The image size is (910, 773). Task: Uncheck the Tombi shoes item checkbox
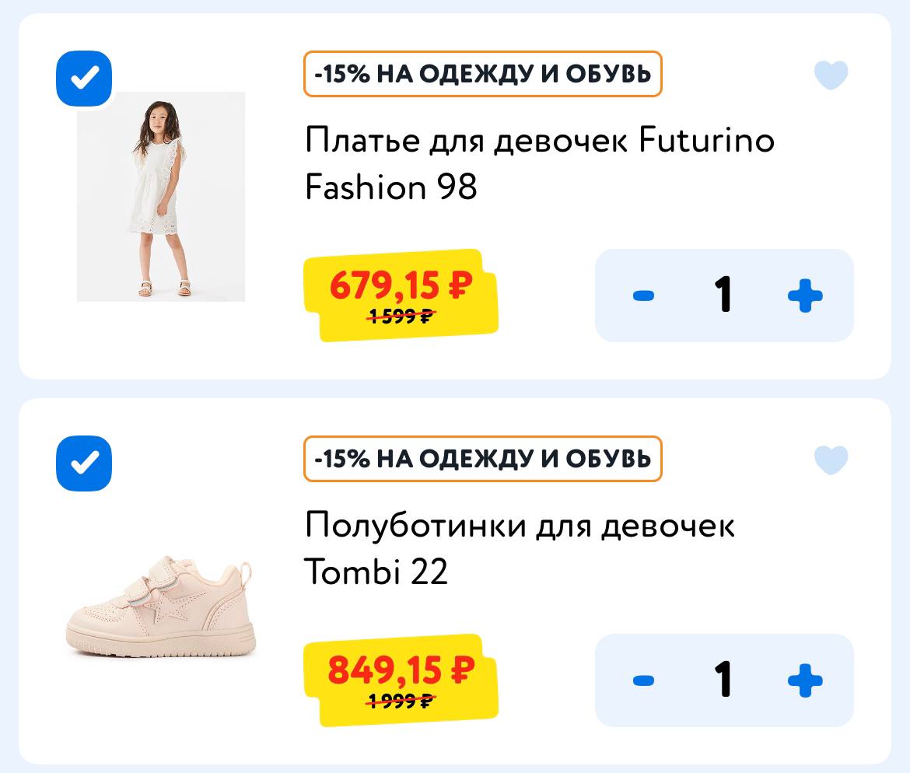point(84,463)
